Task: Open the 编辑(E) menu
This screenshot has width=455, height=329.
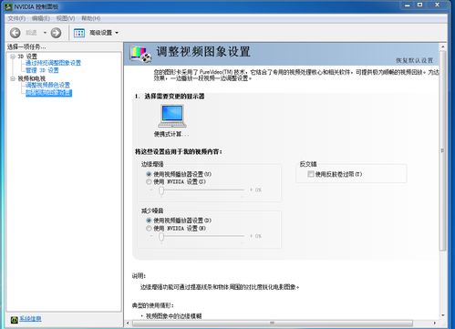Action: pyautogui.click(x=41, y=18)
